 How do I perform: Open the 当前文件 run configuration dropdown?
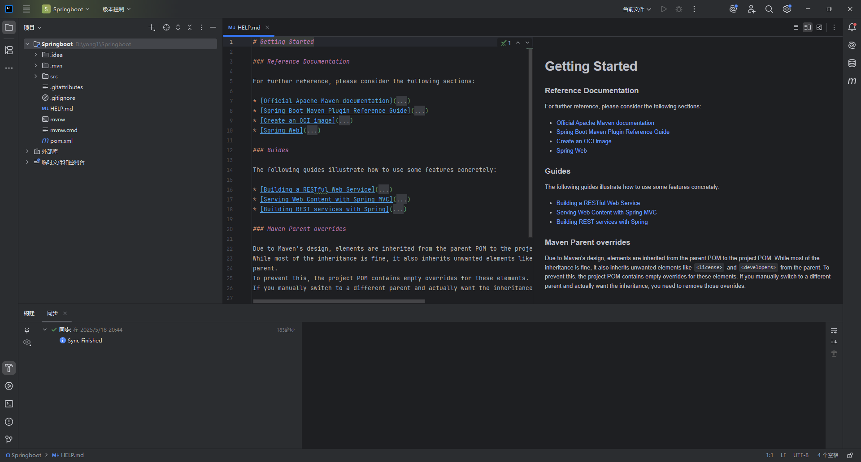pos(637,9)
